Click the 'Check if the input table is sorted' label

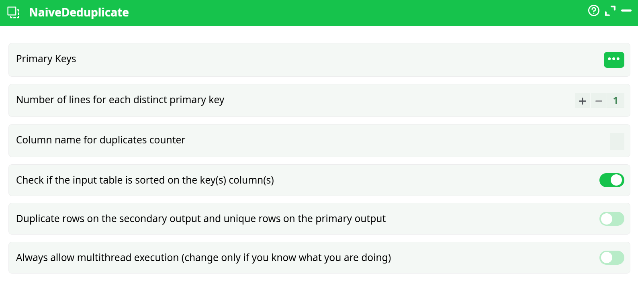coord(145,180)
